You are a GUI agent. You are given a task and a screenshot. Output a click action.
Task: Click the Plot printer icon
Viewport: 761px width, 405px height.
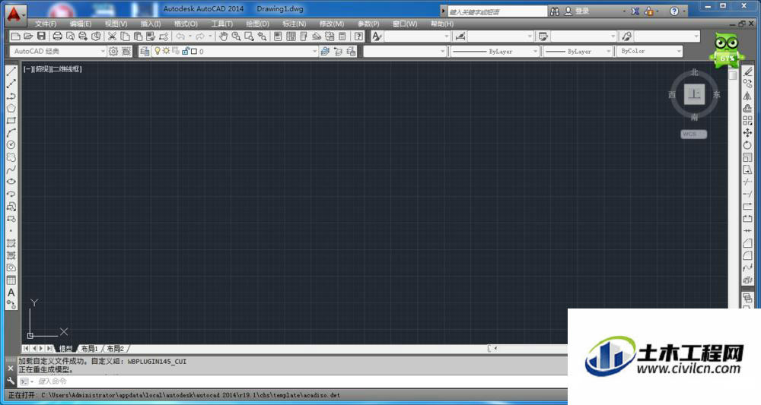(57, 36)
